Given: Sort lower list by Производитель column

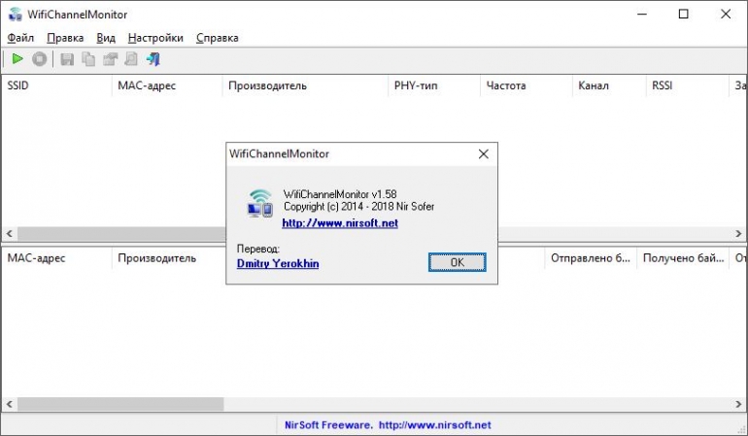Looking at the screenshot, I should click(169, 258).
